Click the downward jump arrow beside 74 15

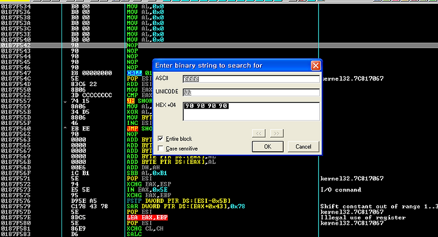click(65, 101)
